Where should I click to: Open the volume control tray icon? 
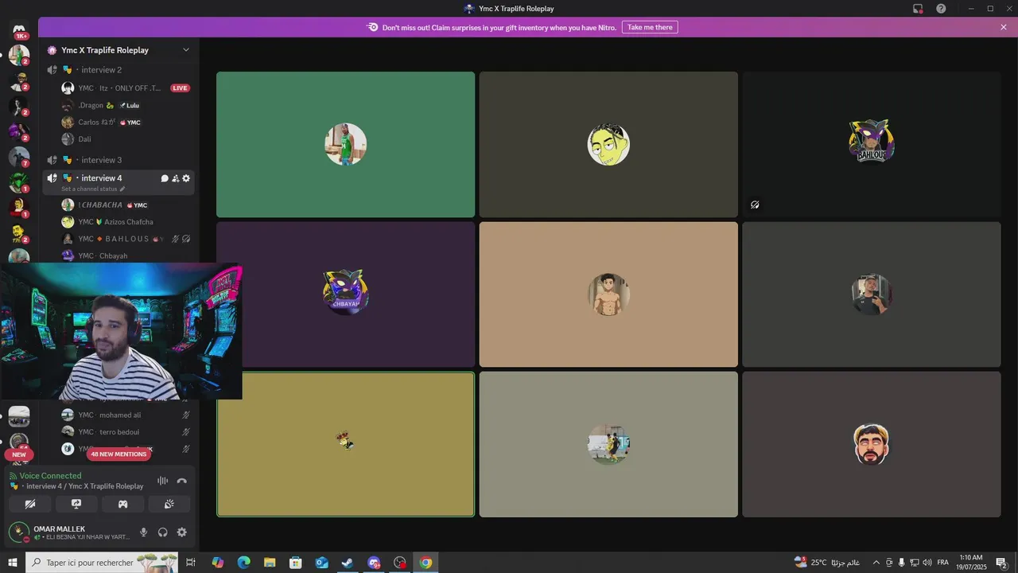(927, 563)
